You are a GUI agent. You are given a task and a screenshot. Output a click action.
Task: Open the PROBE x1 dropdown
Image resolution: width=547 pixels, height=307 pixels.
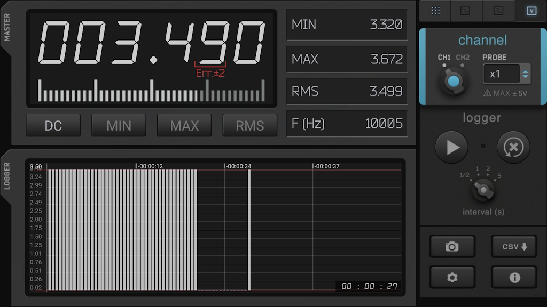501,74
